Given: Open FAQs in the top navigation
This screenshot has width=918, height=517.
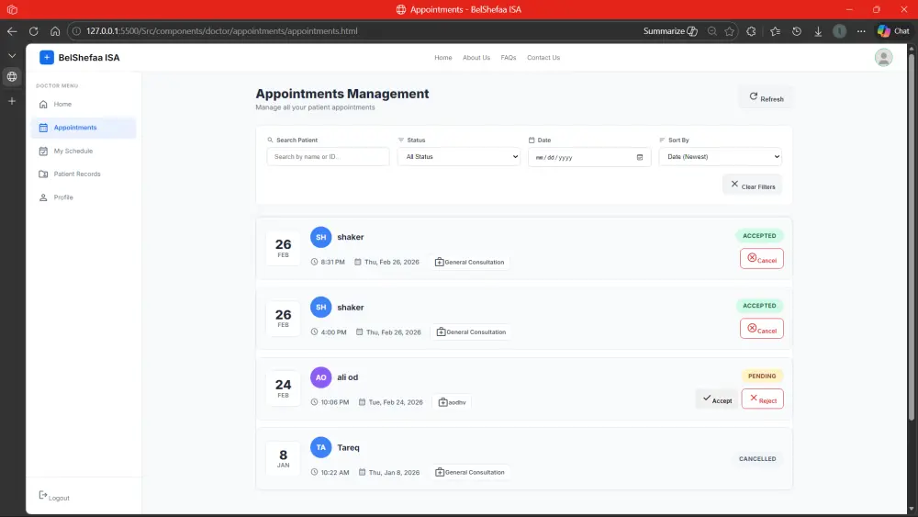Looking at the screenshot, I should (509, 57).
